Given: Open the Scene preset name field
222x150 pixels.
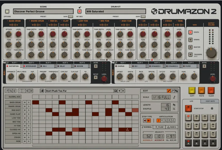Looking at the screenshot, I should pyautogui.click(x=43, y=11).
